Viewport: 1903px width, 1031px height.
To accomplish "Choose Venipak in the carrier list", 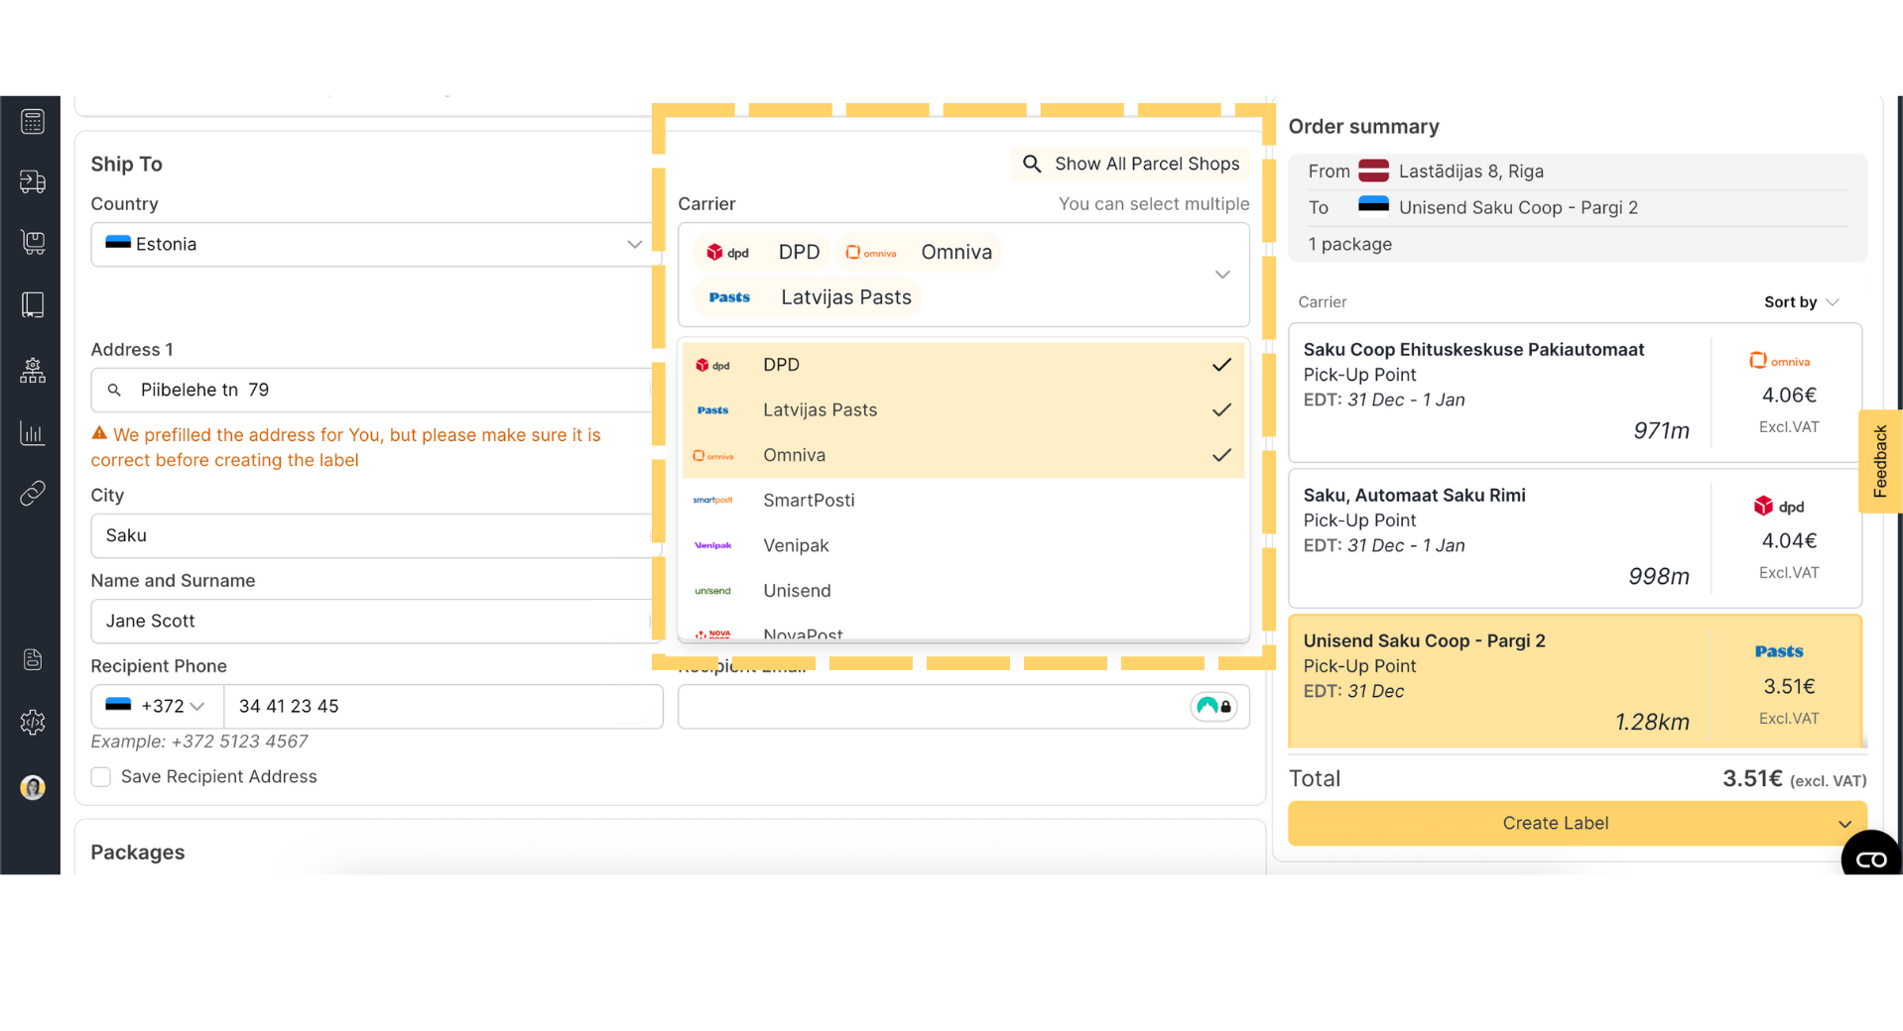I will pos(796,545).
